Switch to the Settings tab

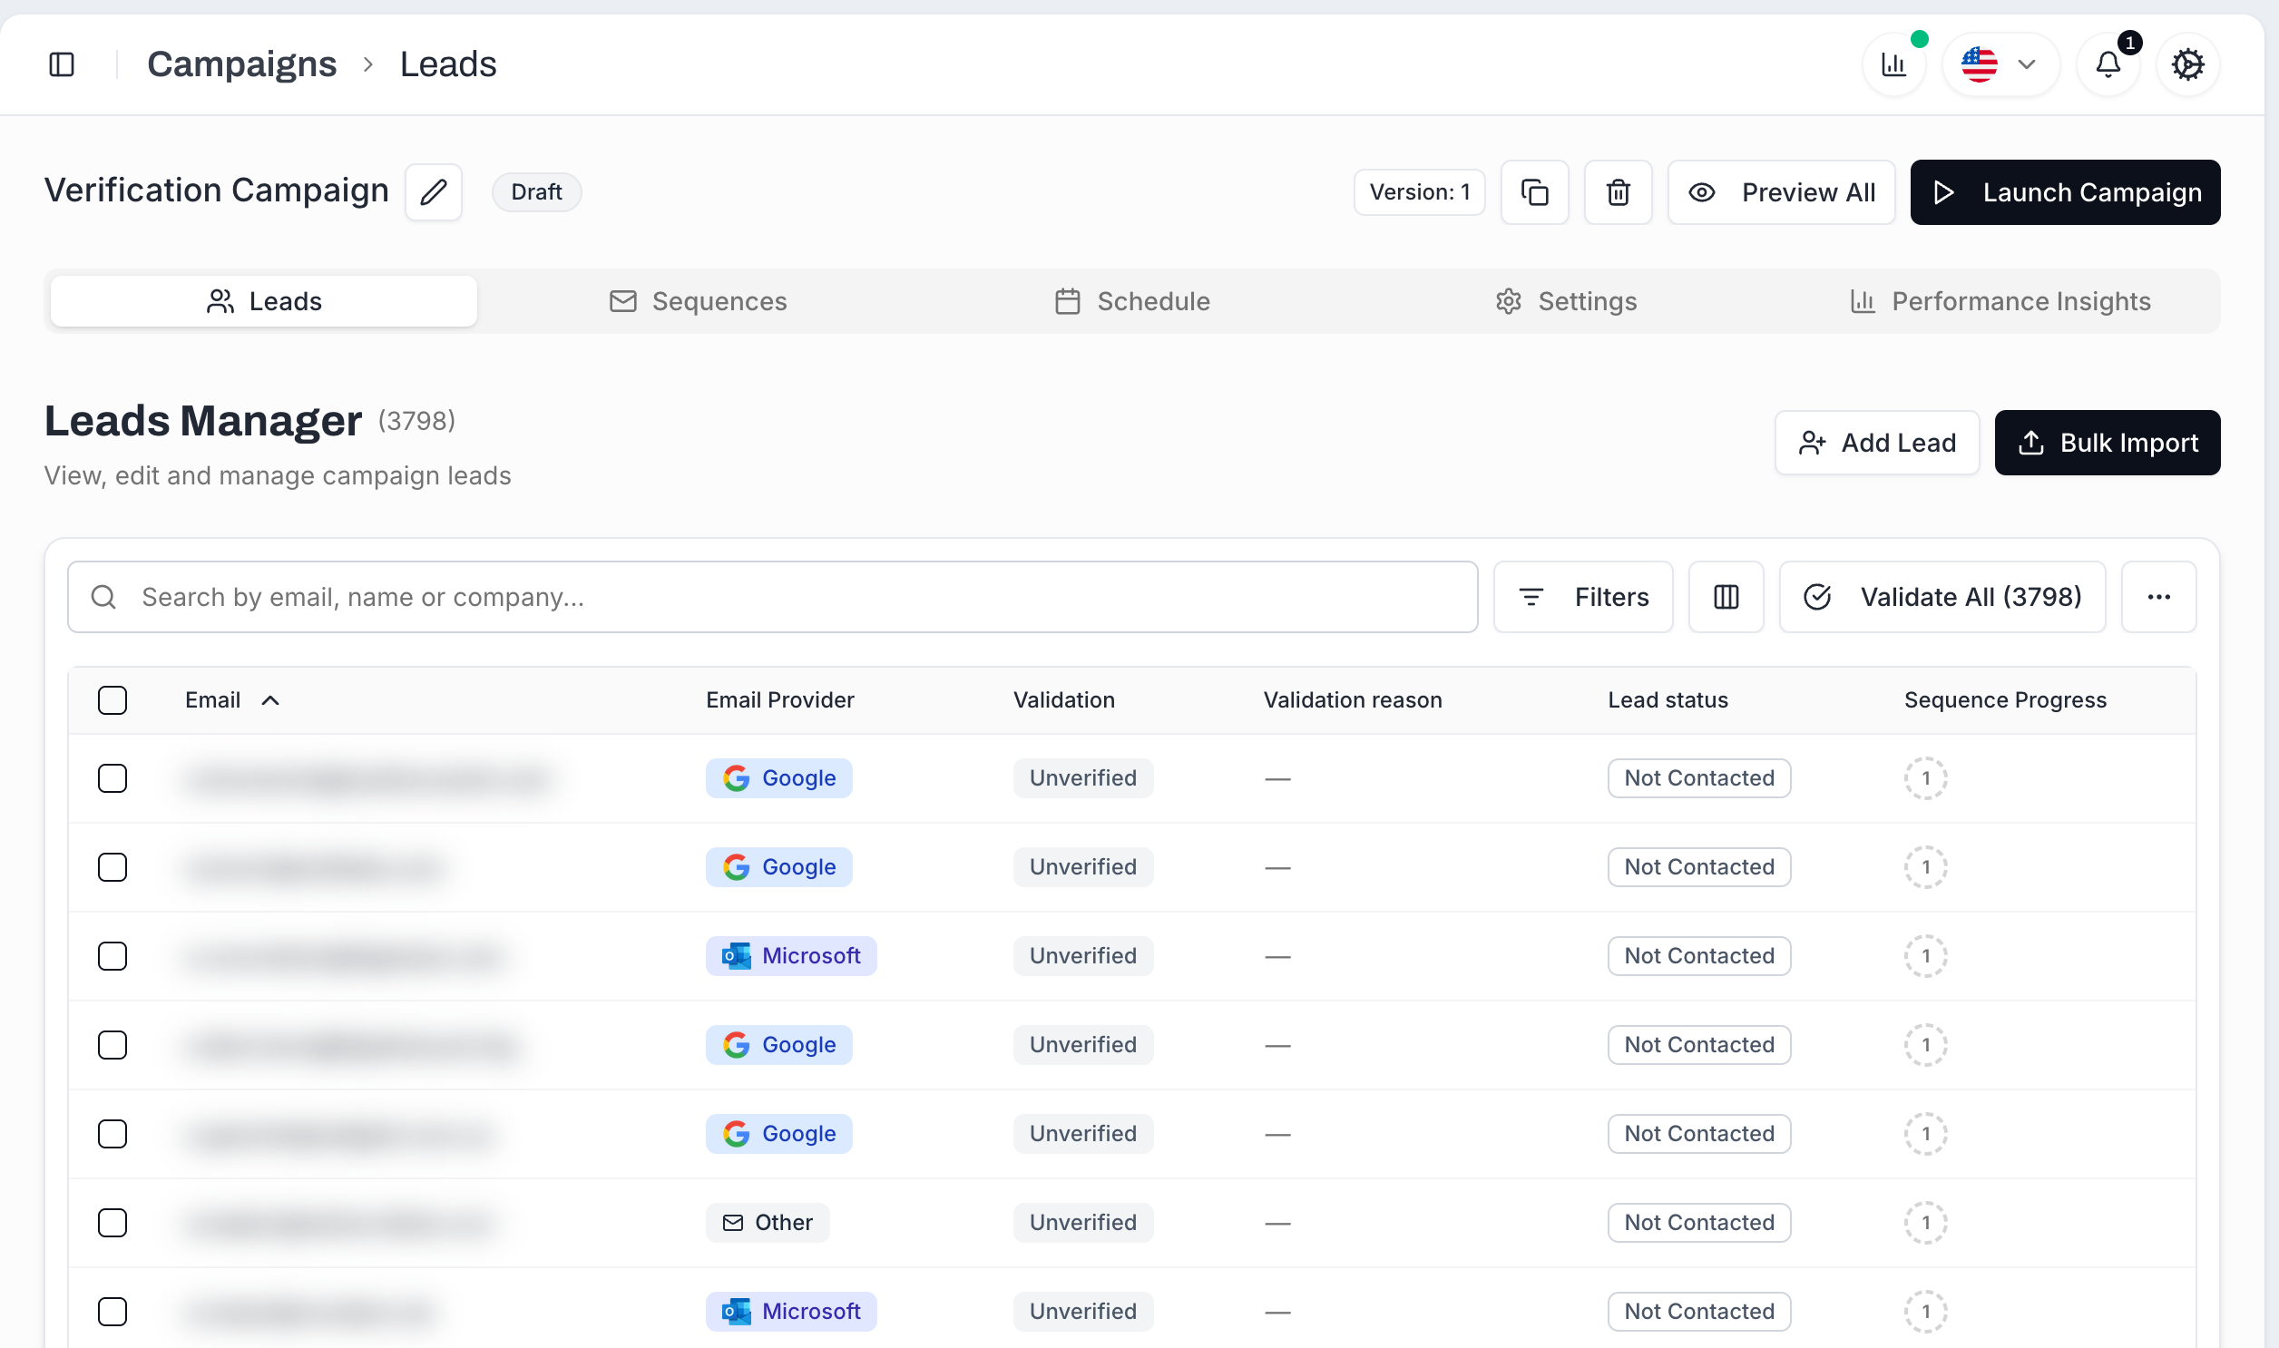pyautogui.click(x=1566, y=301)
